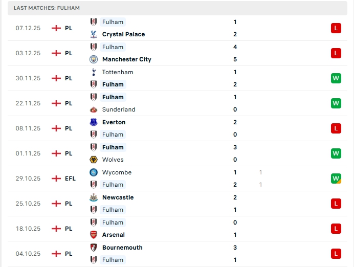Click the England flag on 22.11.25 row
Screen dimensions: 354x267
click(x=56, y=103)
